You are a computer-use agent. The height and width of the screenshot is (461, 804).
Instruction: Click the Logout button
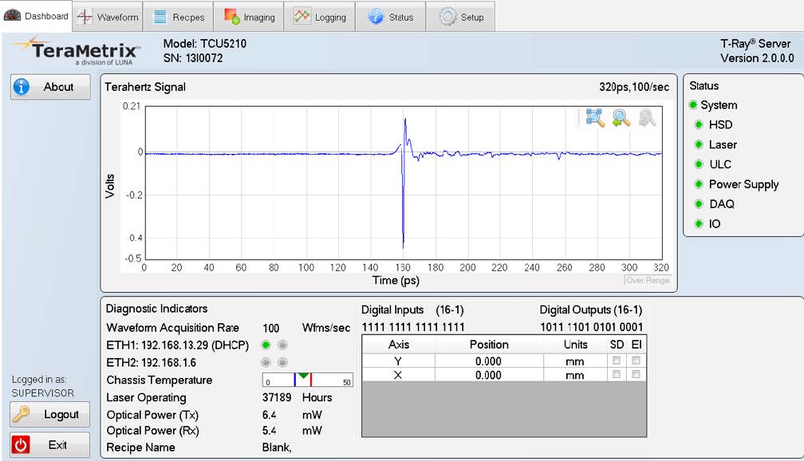[x=49, y=414]
